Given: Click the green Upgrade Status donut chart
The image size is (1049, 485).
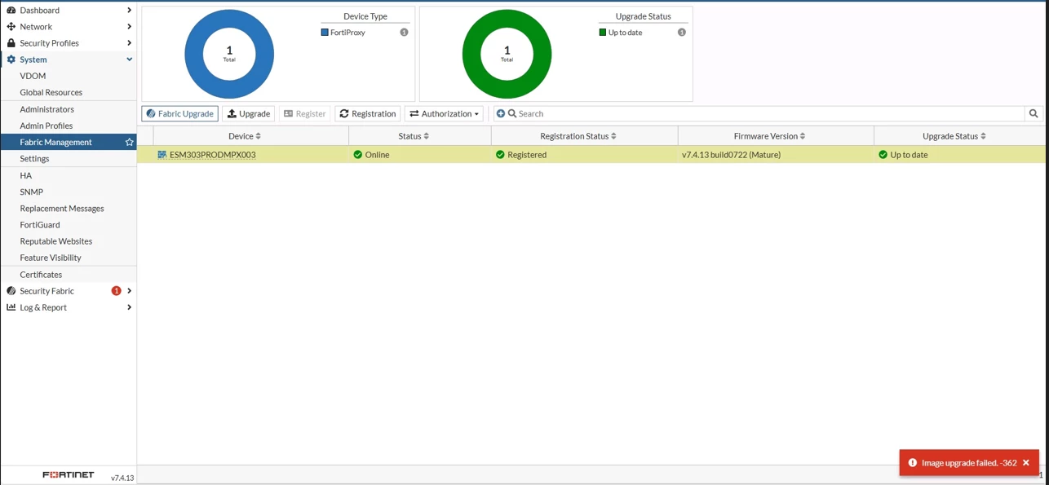Looking at the screenshot, I should pos(507,54).
